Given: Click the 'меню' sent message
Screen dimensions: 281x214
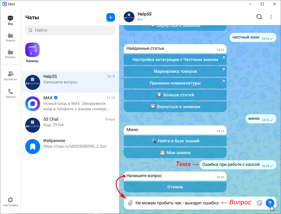Looking at the screenshot, I should coord(261,119).
